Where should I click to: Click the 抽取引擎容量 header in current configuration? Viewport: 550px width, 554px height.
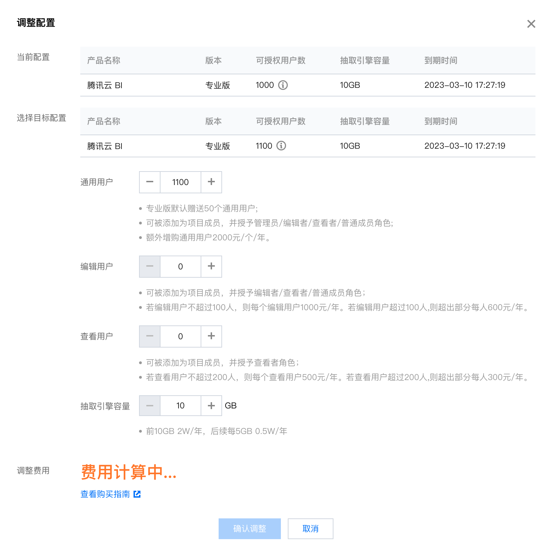tap(365, 61)
